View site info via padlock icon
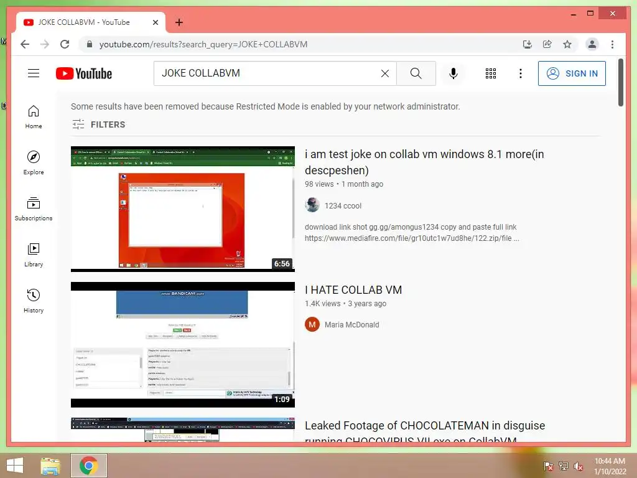 [x=90, y=44]
